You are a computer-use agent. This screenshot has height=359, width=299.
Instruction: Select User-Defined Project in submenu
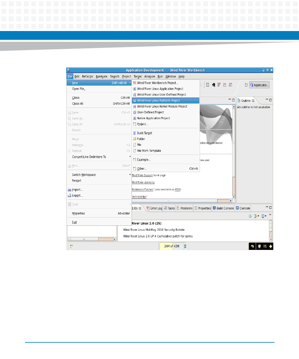point(165,113)
